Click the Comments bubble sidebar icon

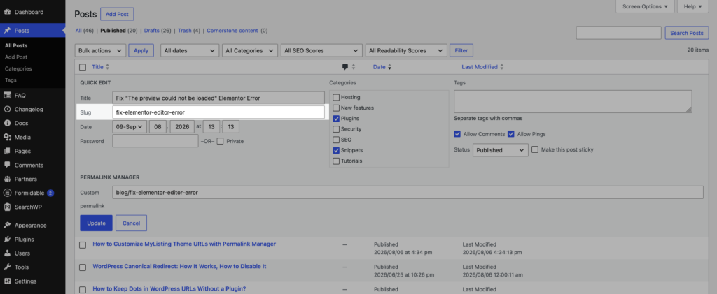7,165
